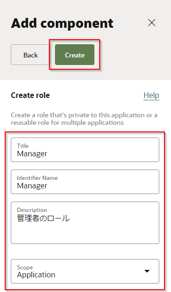
Task: Focus the Identifier Name input field
Action: [x=85, y=182]
